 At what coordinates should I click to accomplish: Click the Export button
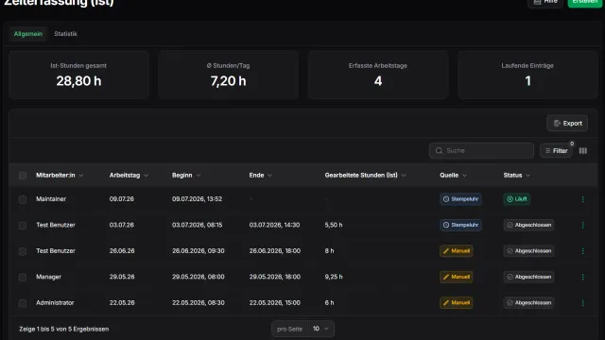(x=567, y=124)
